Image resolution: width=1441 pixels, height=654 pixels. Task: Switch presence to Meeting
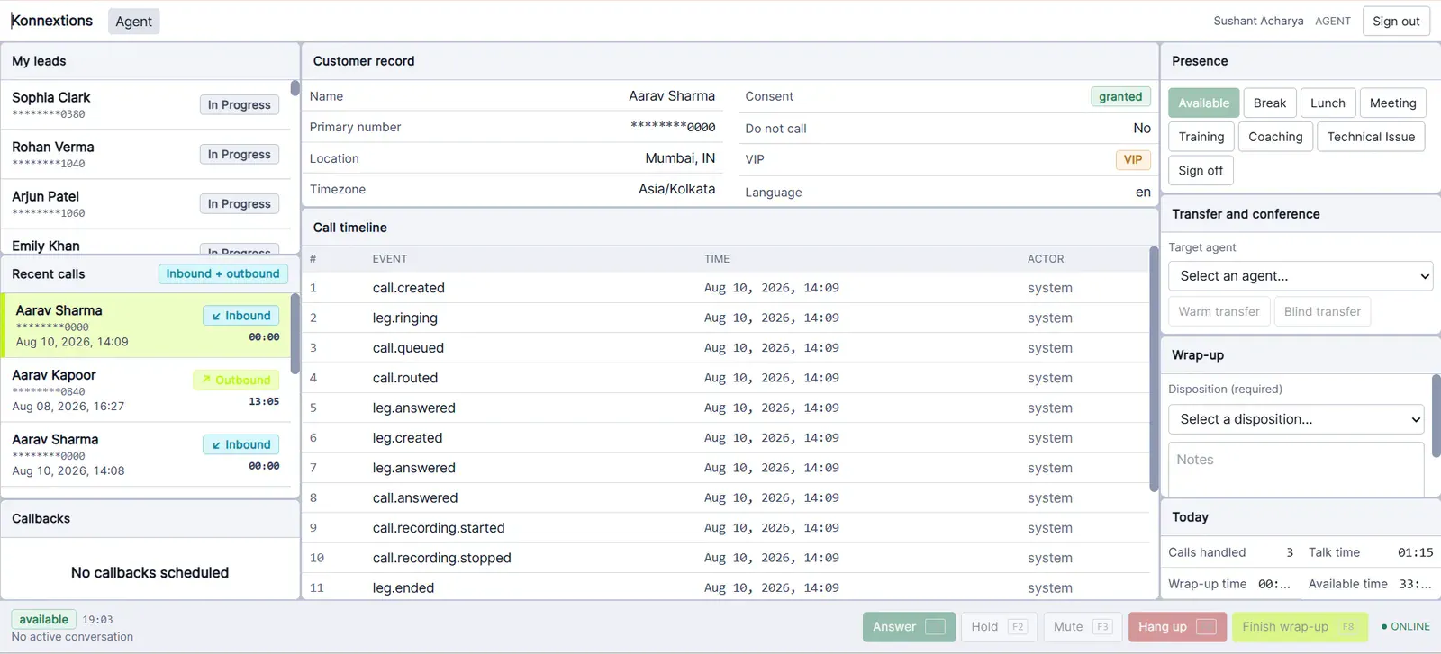(1392, 103)
